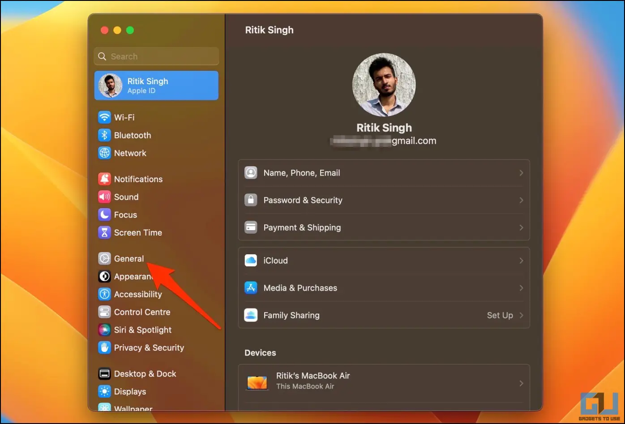Expand Ritik's MacBook Air chevron
This screenshot has height=424, width=625.
click(x=521, y=383)
